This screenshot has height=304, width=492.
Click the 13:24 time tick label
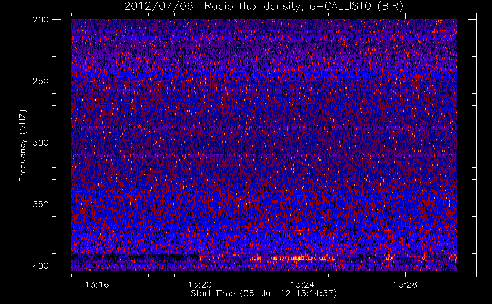[303, 285]
